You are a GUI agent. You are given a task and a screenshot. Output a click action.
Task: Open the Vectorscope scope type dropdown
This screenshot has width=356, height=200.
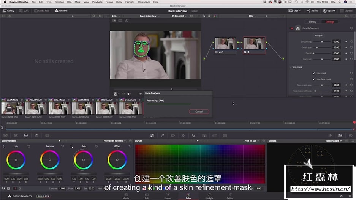333,141
